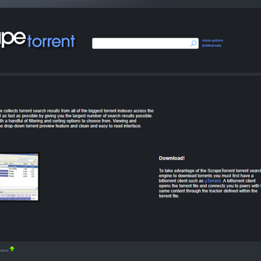The height and width of the screenshot is (261, 261).
Task: Click the orange text fragment at left edge
Action: click(0, 86)
